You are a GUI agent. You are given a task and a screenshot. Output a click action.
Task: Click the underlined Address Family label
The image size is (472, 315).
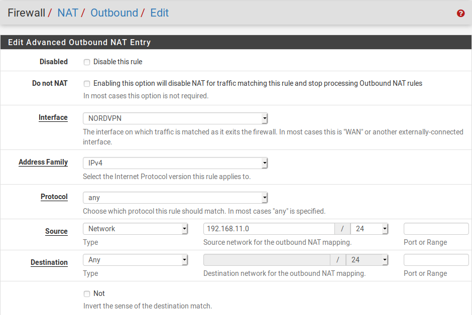point(43,162)
